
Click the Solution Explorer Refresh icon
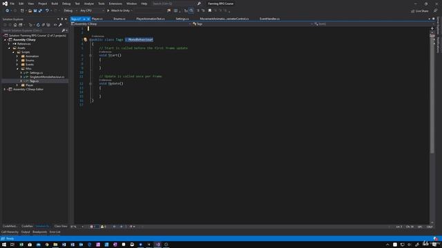[38, 25]
